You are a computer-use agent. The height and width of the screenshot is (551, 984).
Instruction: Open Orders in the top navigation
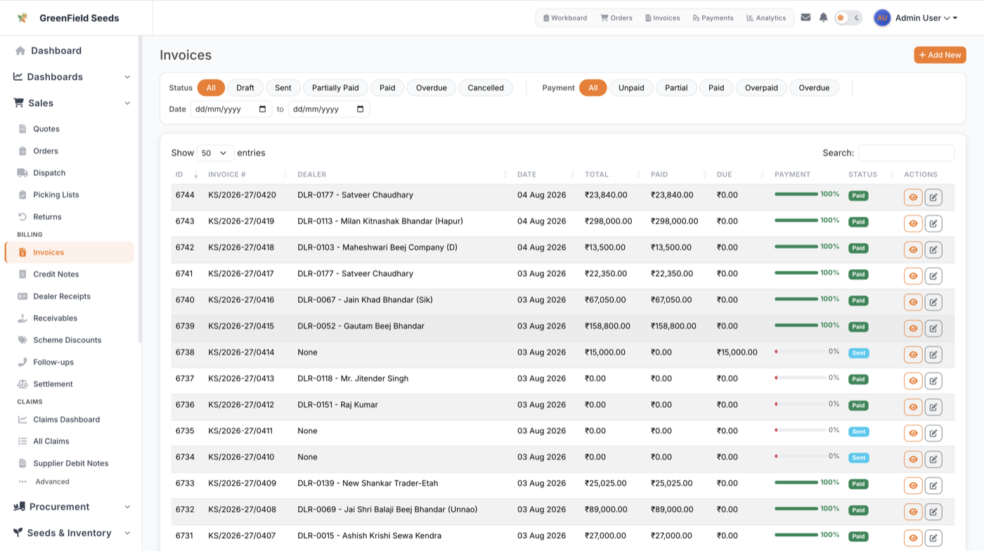pyautogui.click(x=616, y=18)
